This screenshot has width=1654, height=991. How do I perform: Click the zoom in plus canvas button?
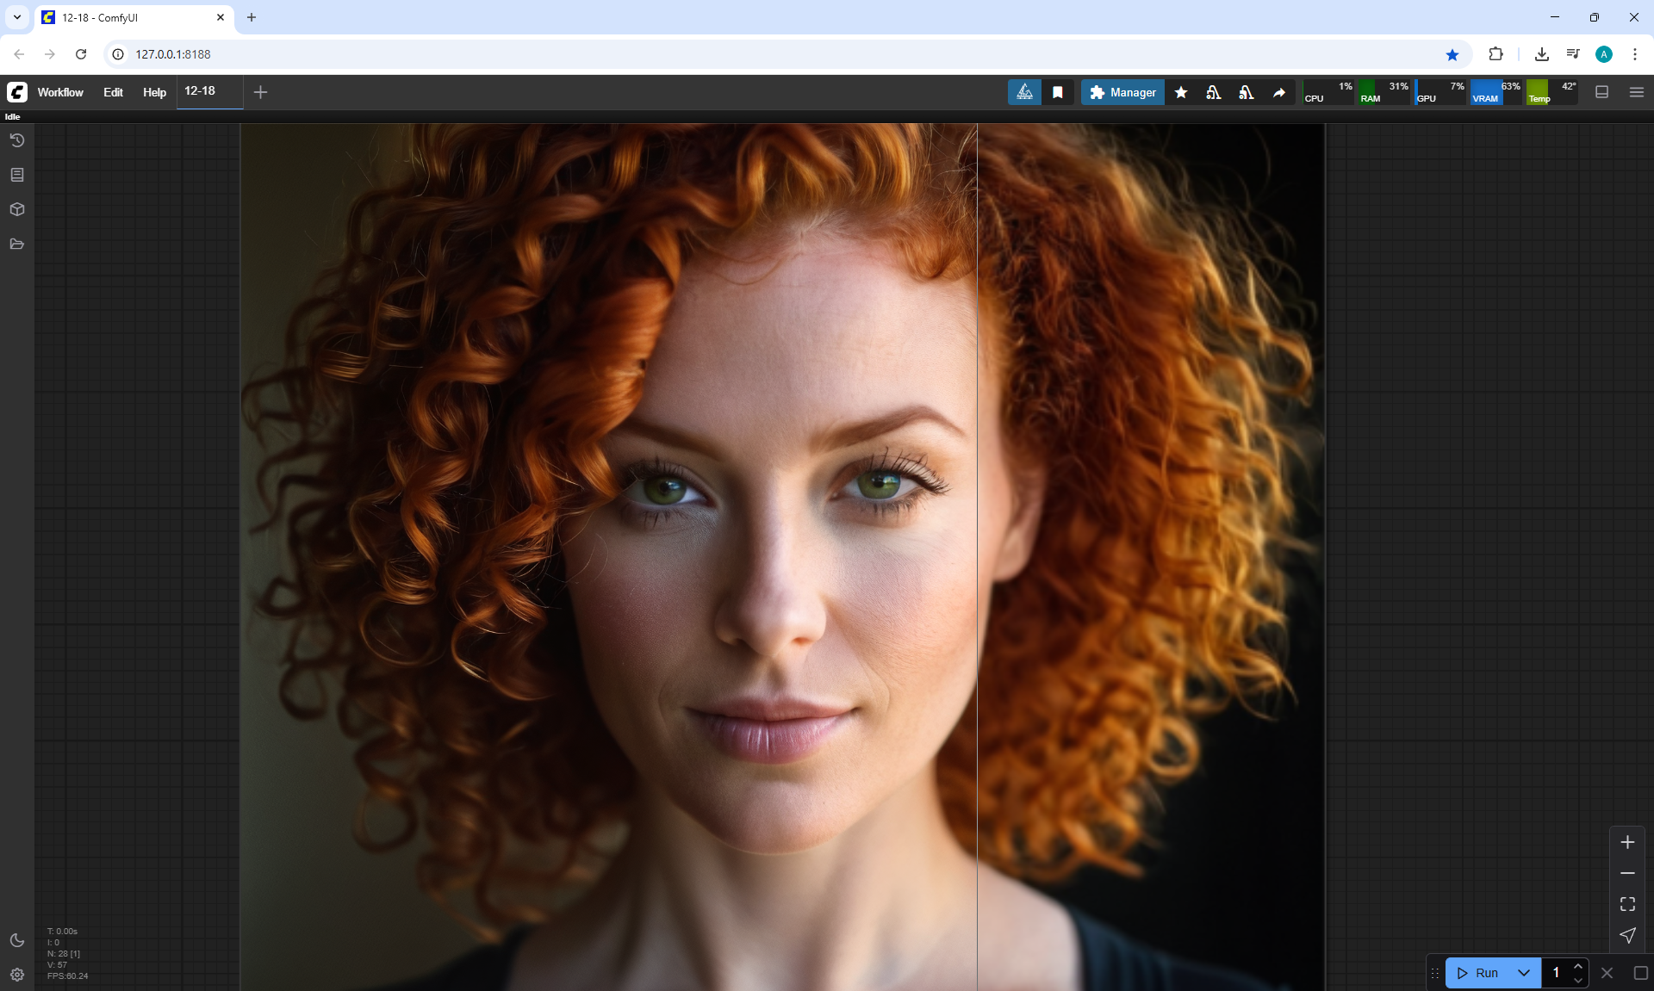click(1627, 842)
